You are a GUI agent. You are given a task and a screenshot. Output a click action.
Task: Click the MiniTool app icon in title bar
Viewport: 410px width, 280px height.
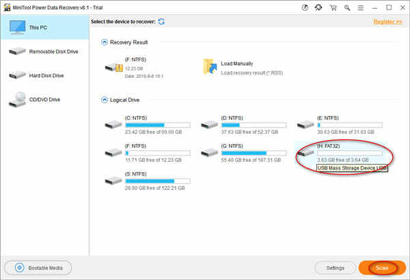click(x=7, y=8)
